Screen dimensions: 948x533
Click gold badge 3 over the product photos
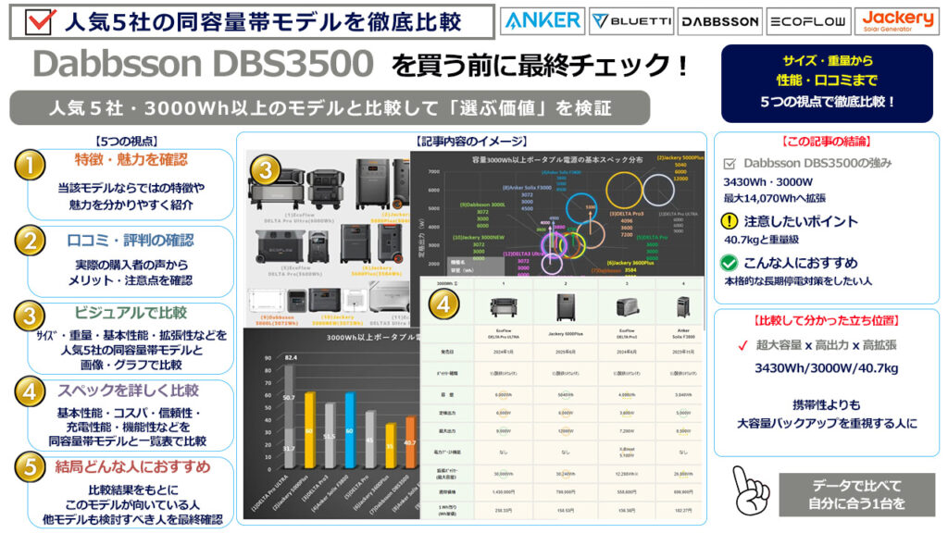[266, 170]
